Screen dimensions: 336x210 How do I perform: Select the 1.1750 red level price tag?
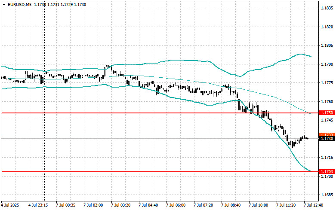(x=327, y=113)
